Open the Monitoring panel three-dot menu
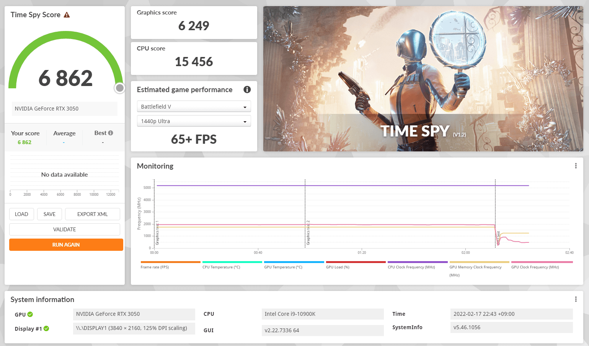This screenshot has height=346, width=589. [576, 166]
